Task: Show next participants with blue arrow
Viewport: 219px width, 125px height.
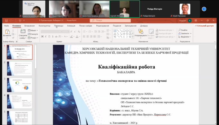Action: pyautogui.click(x=204, y=9)
